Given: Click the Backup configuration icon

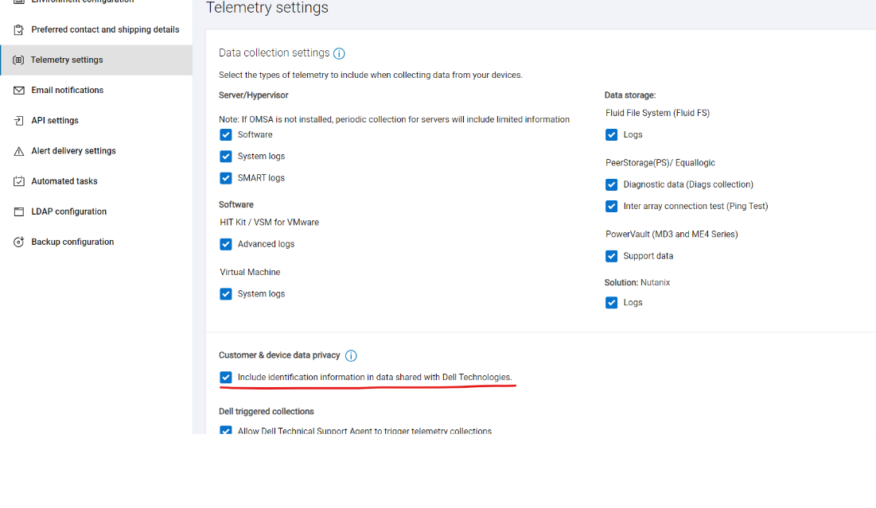Looking at the screenshot, I should 19,242.
